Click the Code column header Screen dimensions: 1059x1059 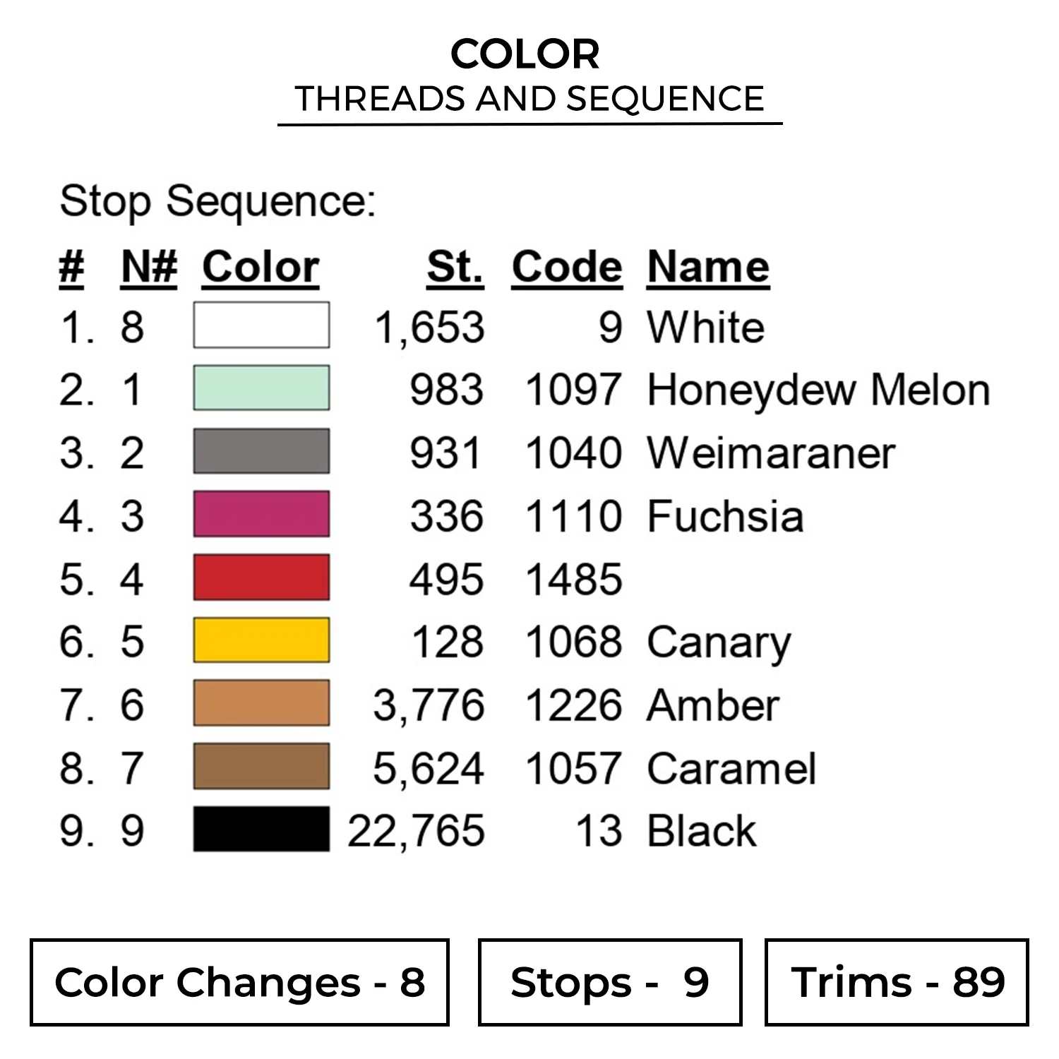(x=567, y=268)
